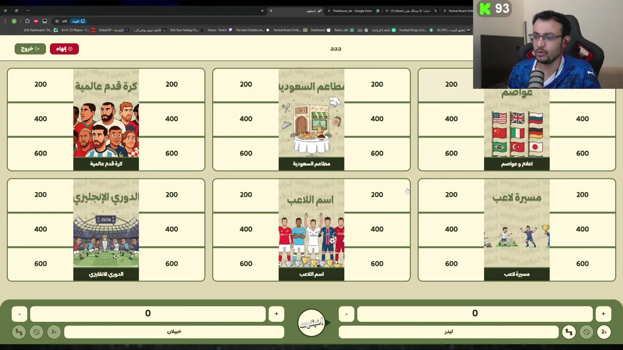Pick right 200 question in اسم اللاعب

coord(377,195)
